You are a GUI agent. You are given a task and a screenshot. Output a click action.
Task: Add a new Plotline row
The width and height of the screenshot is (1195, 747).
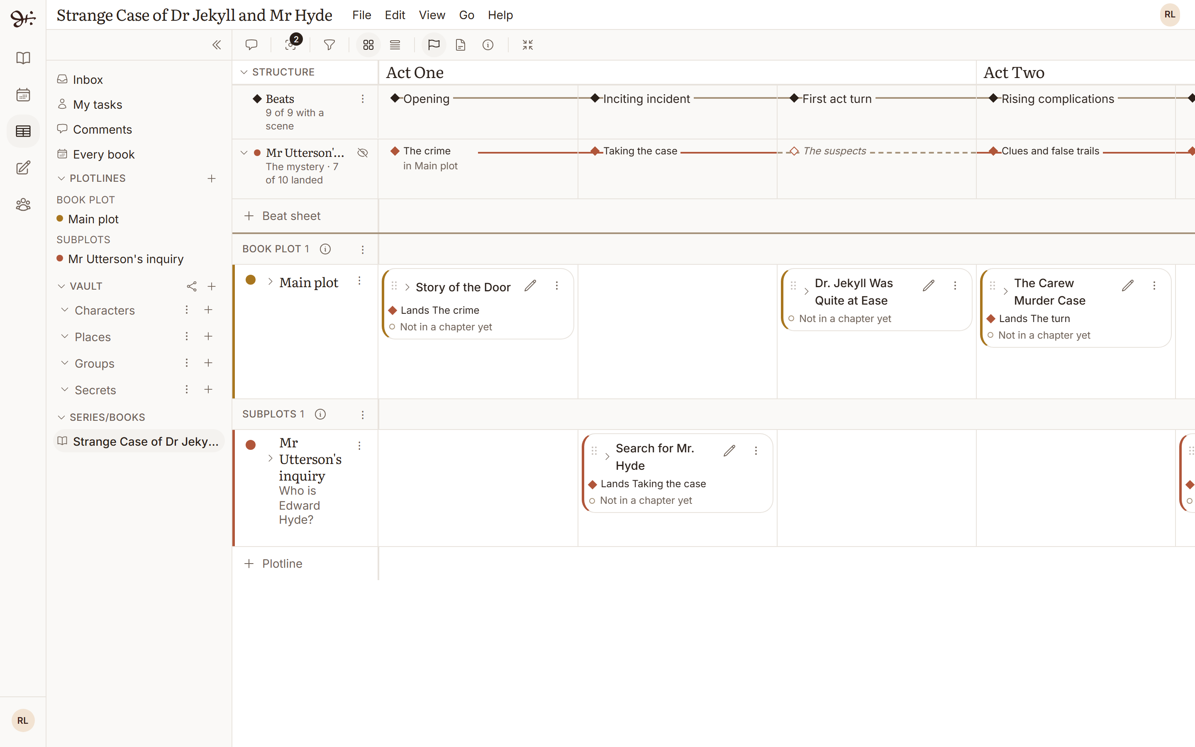[273, 564]
